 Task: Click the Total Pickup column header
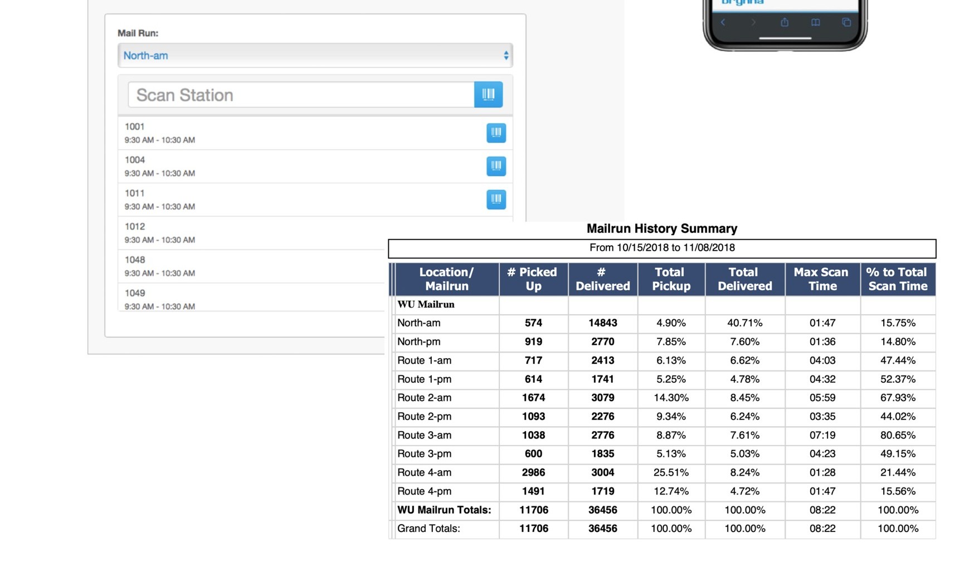pyautogui.click(x=671, y=279)
